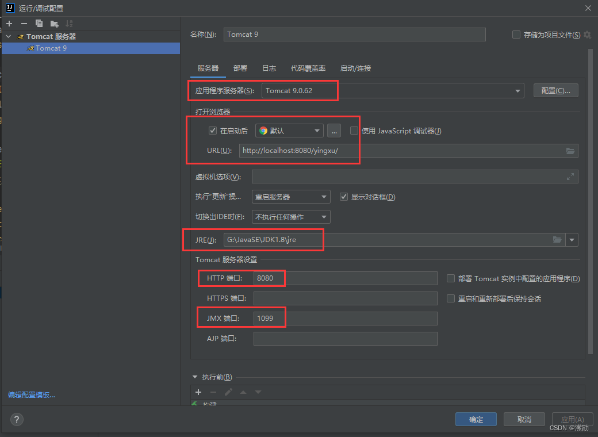Enable deploy apps configured in Tomcat instance
Image resolution: width=598 pixels, height=437 pixels.
451,278
